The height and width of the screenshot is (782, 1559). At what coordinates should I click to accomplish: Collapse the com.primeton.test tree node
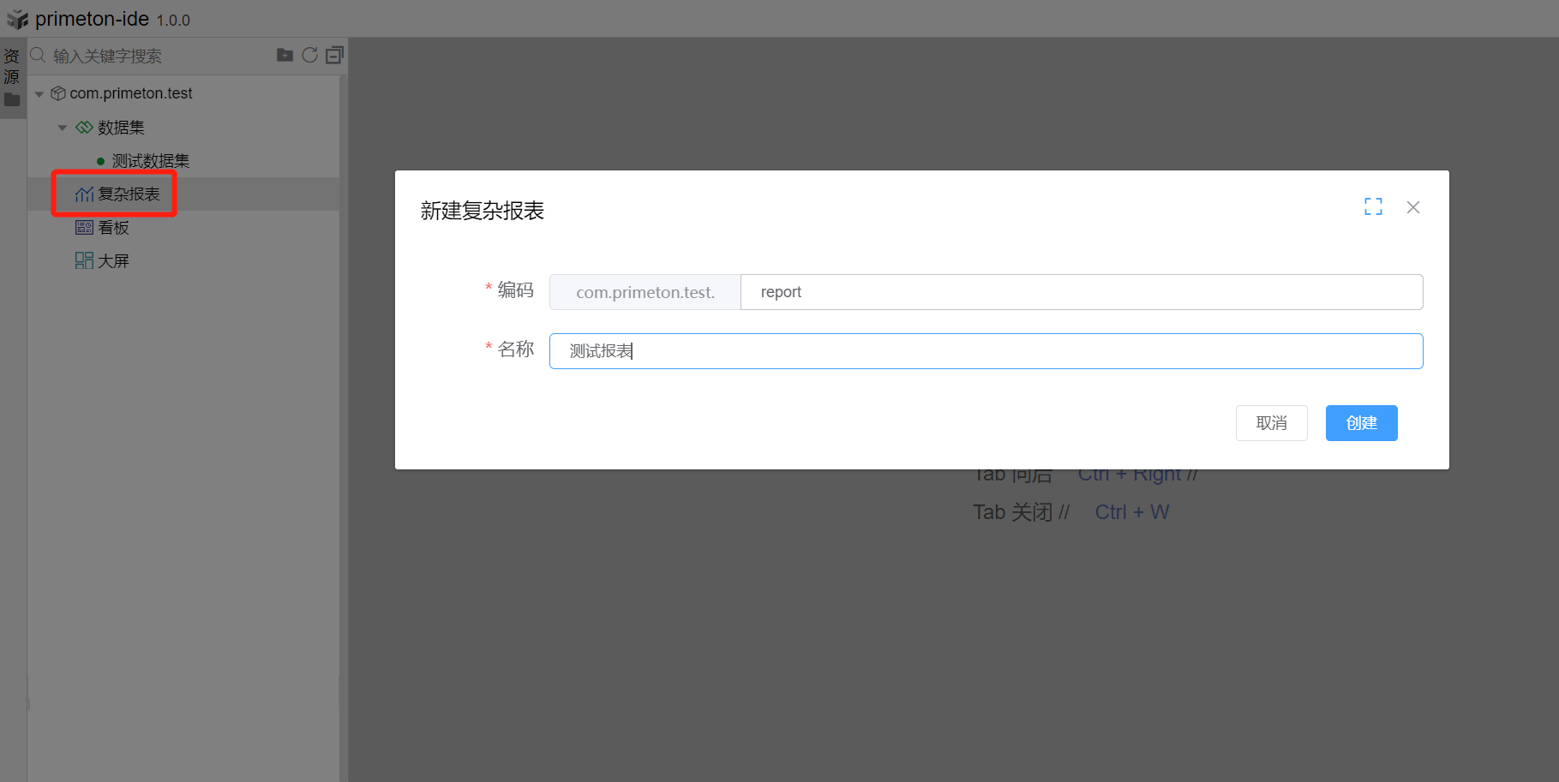point(39,94)
